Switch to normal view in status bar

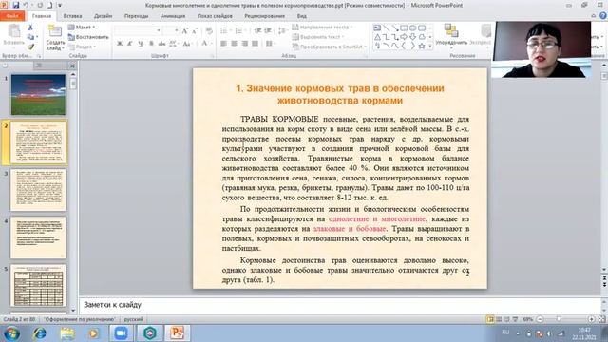[x=490, y=319]
